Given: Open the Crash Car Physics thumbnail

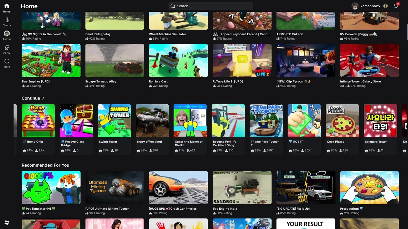Looking at the screenshot, I should [x=178, y=188].
